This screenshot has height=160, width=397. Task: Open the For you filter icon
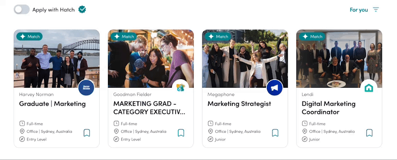pos(376,9)
